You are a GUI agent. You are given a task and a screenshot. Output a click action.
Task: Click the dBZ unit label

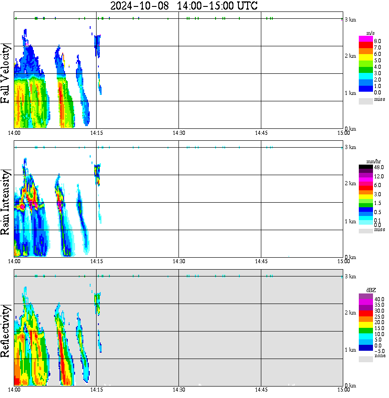tap(371, 290)
